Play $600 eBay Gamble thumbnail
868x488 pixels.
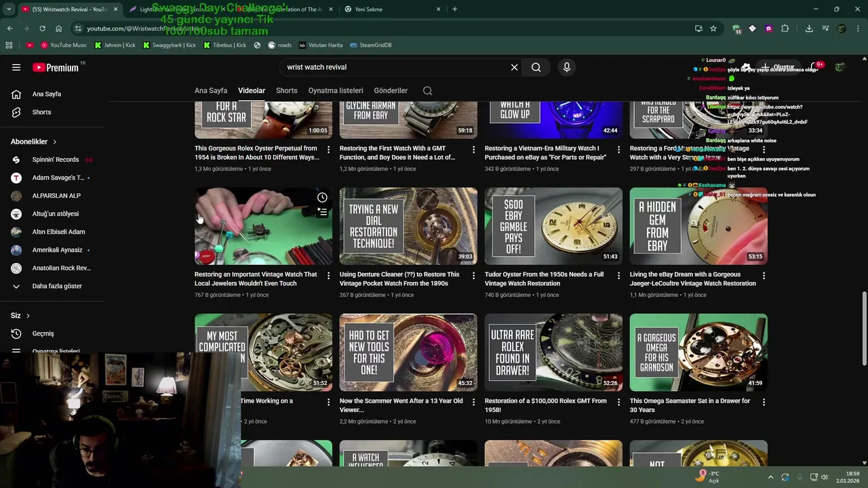(553, 226)
